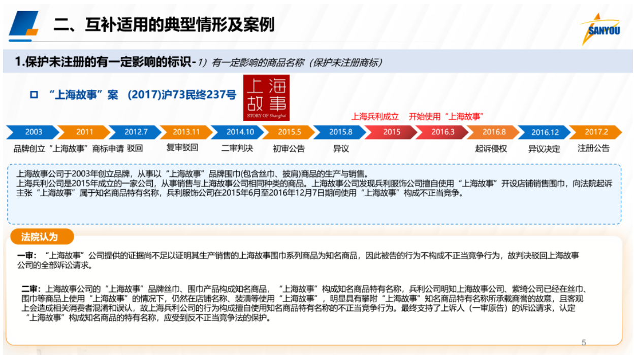This screenshot has height=355, width=635.
Task: Select the 2017.2 timeline arrow
Action: point(596,132)
